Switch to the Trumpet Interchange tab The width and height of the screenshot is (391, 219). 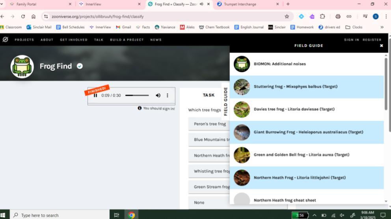[x=248, y=4]
